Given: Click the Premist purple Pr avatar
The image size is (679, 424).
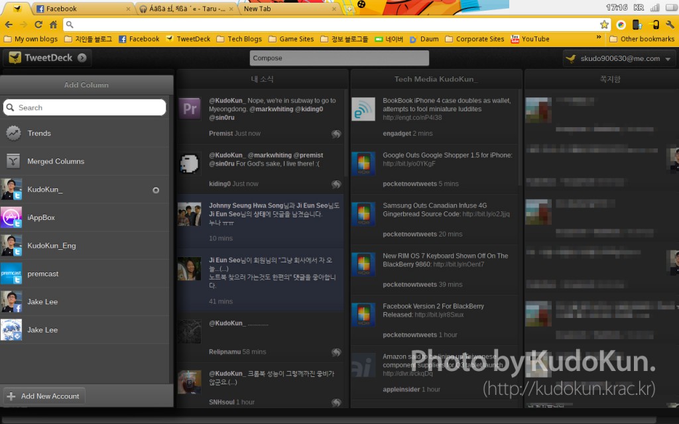Looking at the screenshot, I should pos(190,109).
